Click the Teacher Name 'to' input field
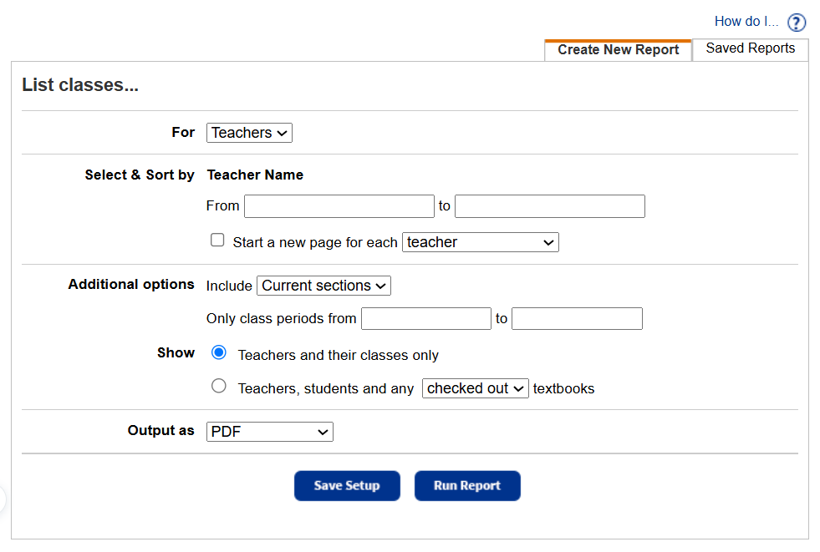 click(550, 206)
